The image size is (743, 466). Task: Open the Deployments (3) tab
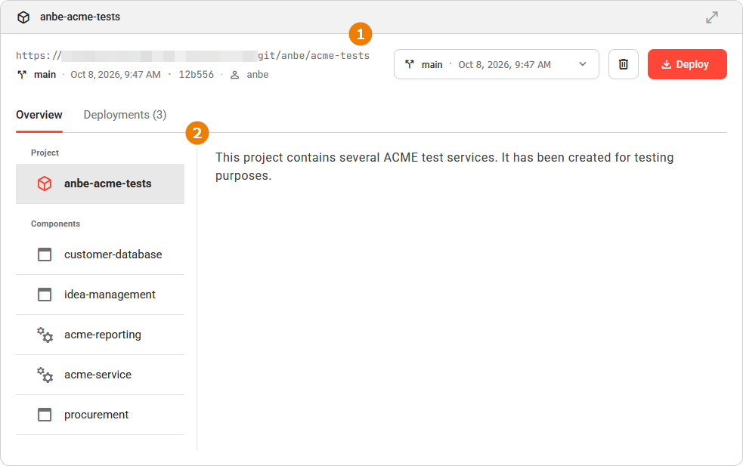125,115
